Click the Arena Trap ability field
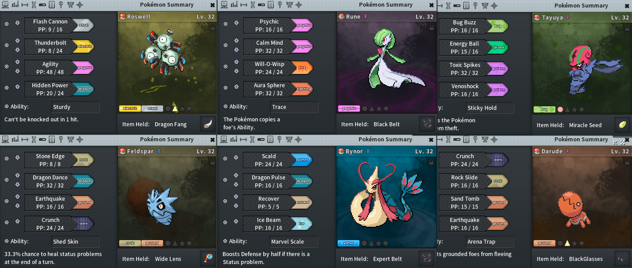The height and width of the screenshot is (268, 632). click(x=490, y=242)
